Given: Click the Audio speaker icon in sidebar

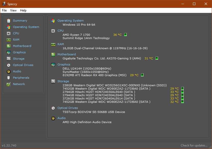Looking at the screenshot, I should pyautogui.click(x=9, y=72).
